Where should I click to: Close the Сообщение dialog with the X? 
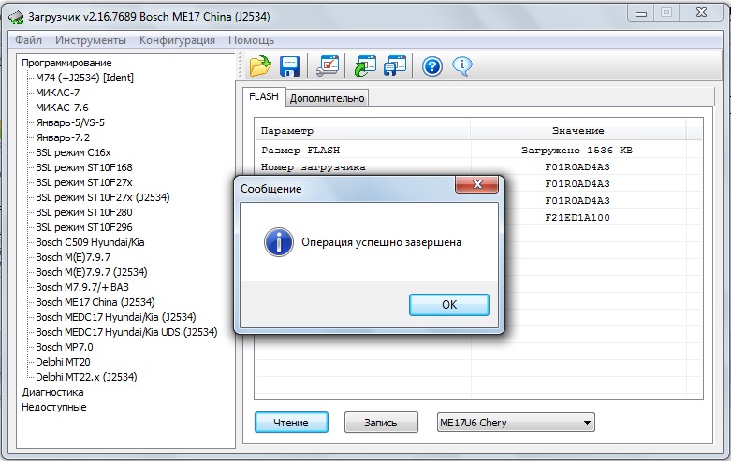point(477,184)
